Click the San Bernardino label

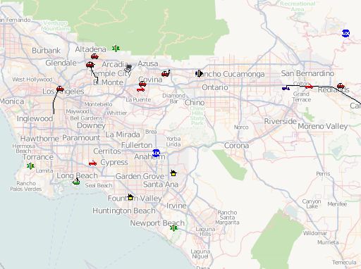tap(307, 73)
